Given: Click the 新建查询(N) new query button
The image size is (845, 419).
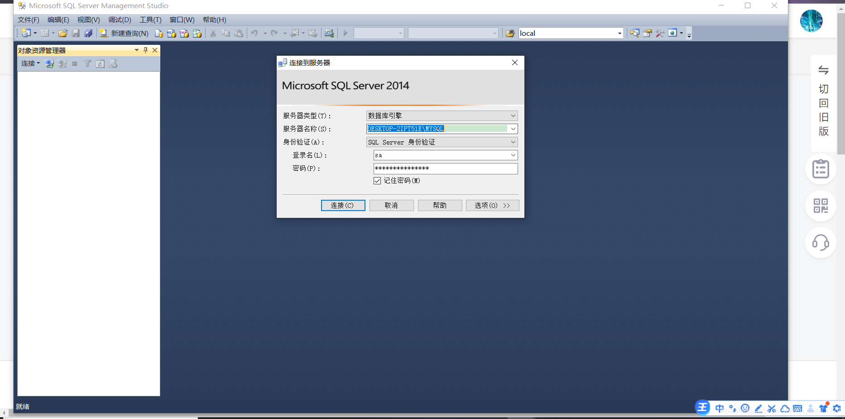Looking at the screenshot, I should [x=124, y=33].
